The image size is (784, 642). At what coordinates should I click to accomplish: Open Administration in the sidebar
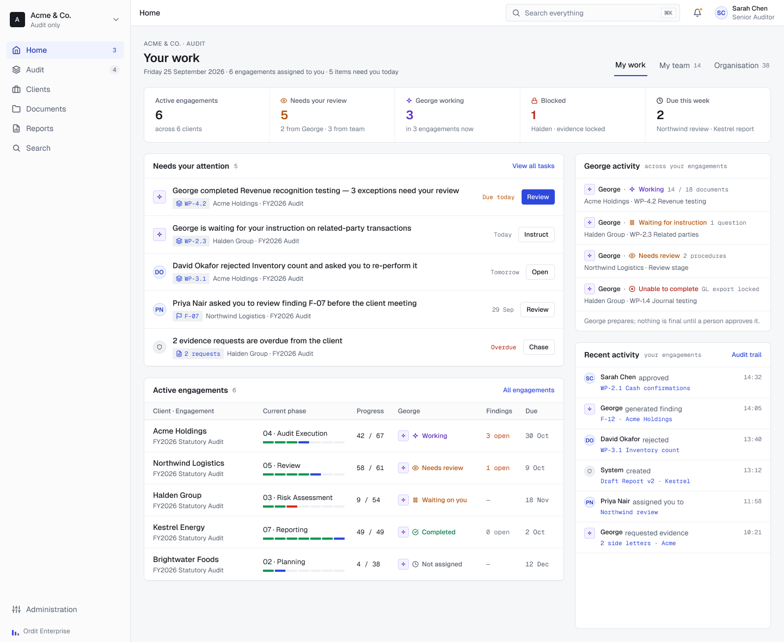pos(65,609)
